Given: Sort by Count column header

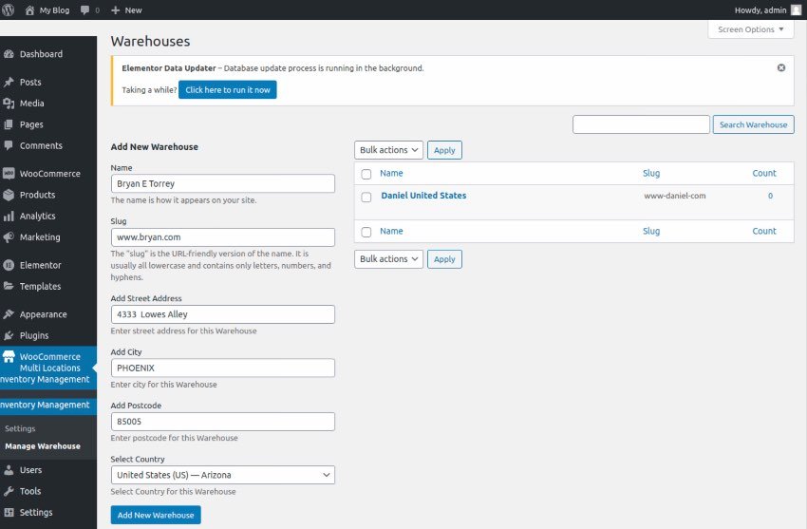Looking at the screenshot, I should pos(764,174).
